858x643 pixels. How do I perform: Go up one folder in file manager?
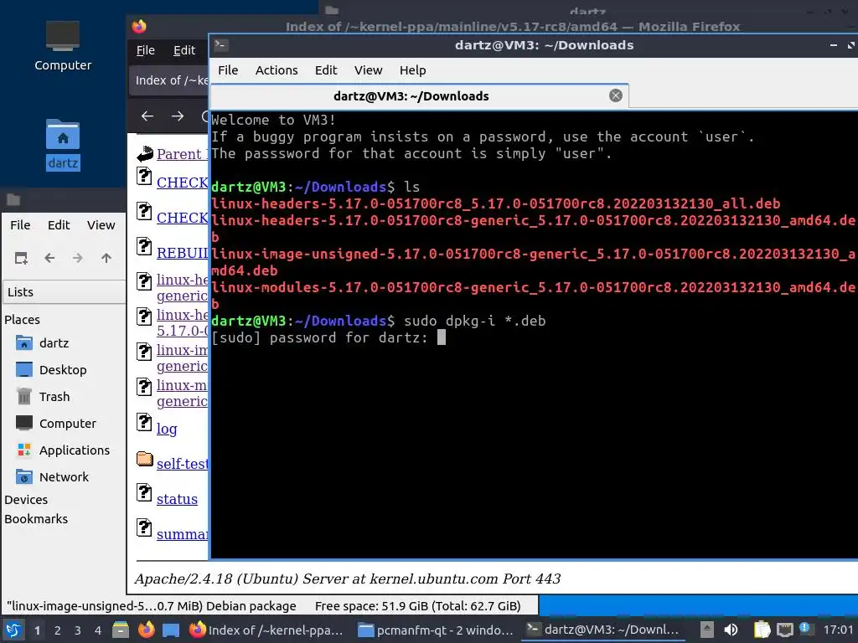(106, 258)
